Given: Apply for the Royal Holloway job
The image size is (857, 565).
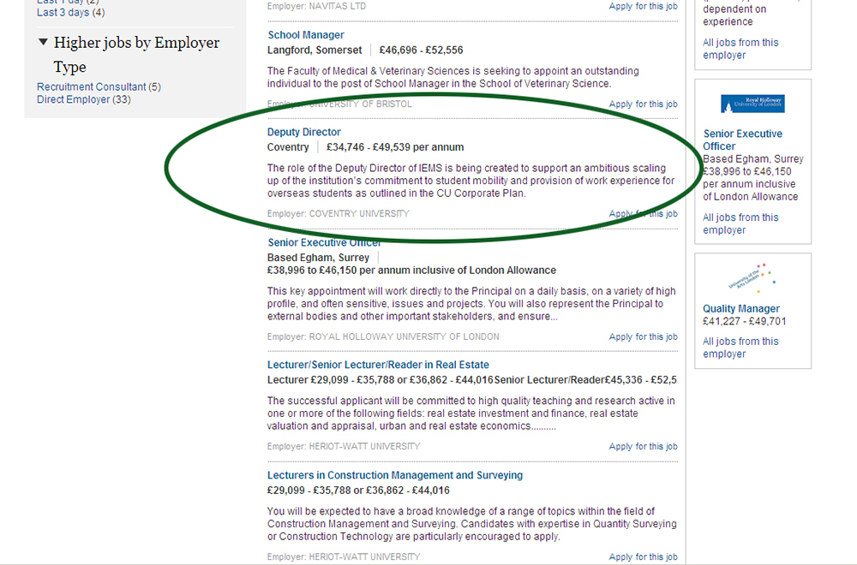Looking at the screenshot, I should tap(643, 337).
